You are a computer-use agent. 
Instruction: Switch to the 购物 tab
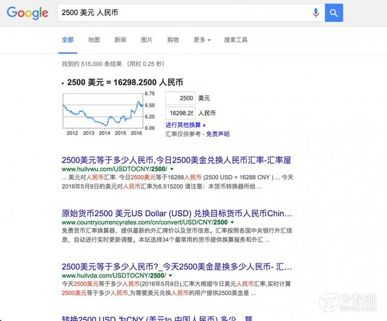pos(173,40)
